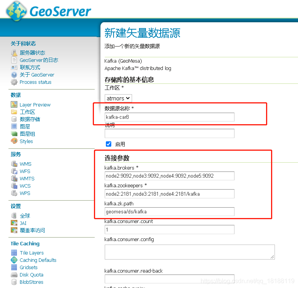Click the kafka.zk.path input field

(169, 212)
